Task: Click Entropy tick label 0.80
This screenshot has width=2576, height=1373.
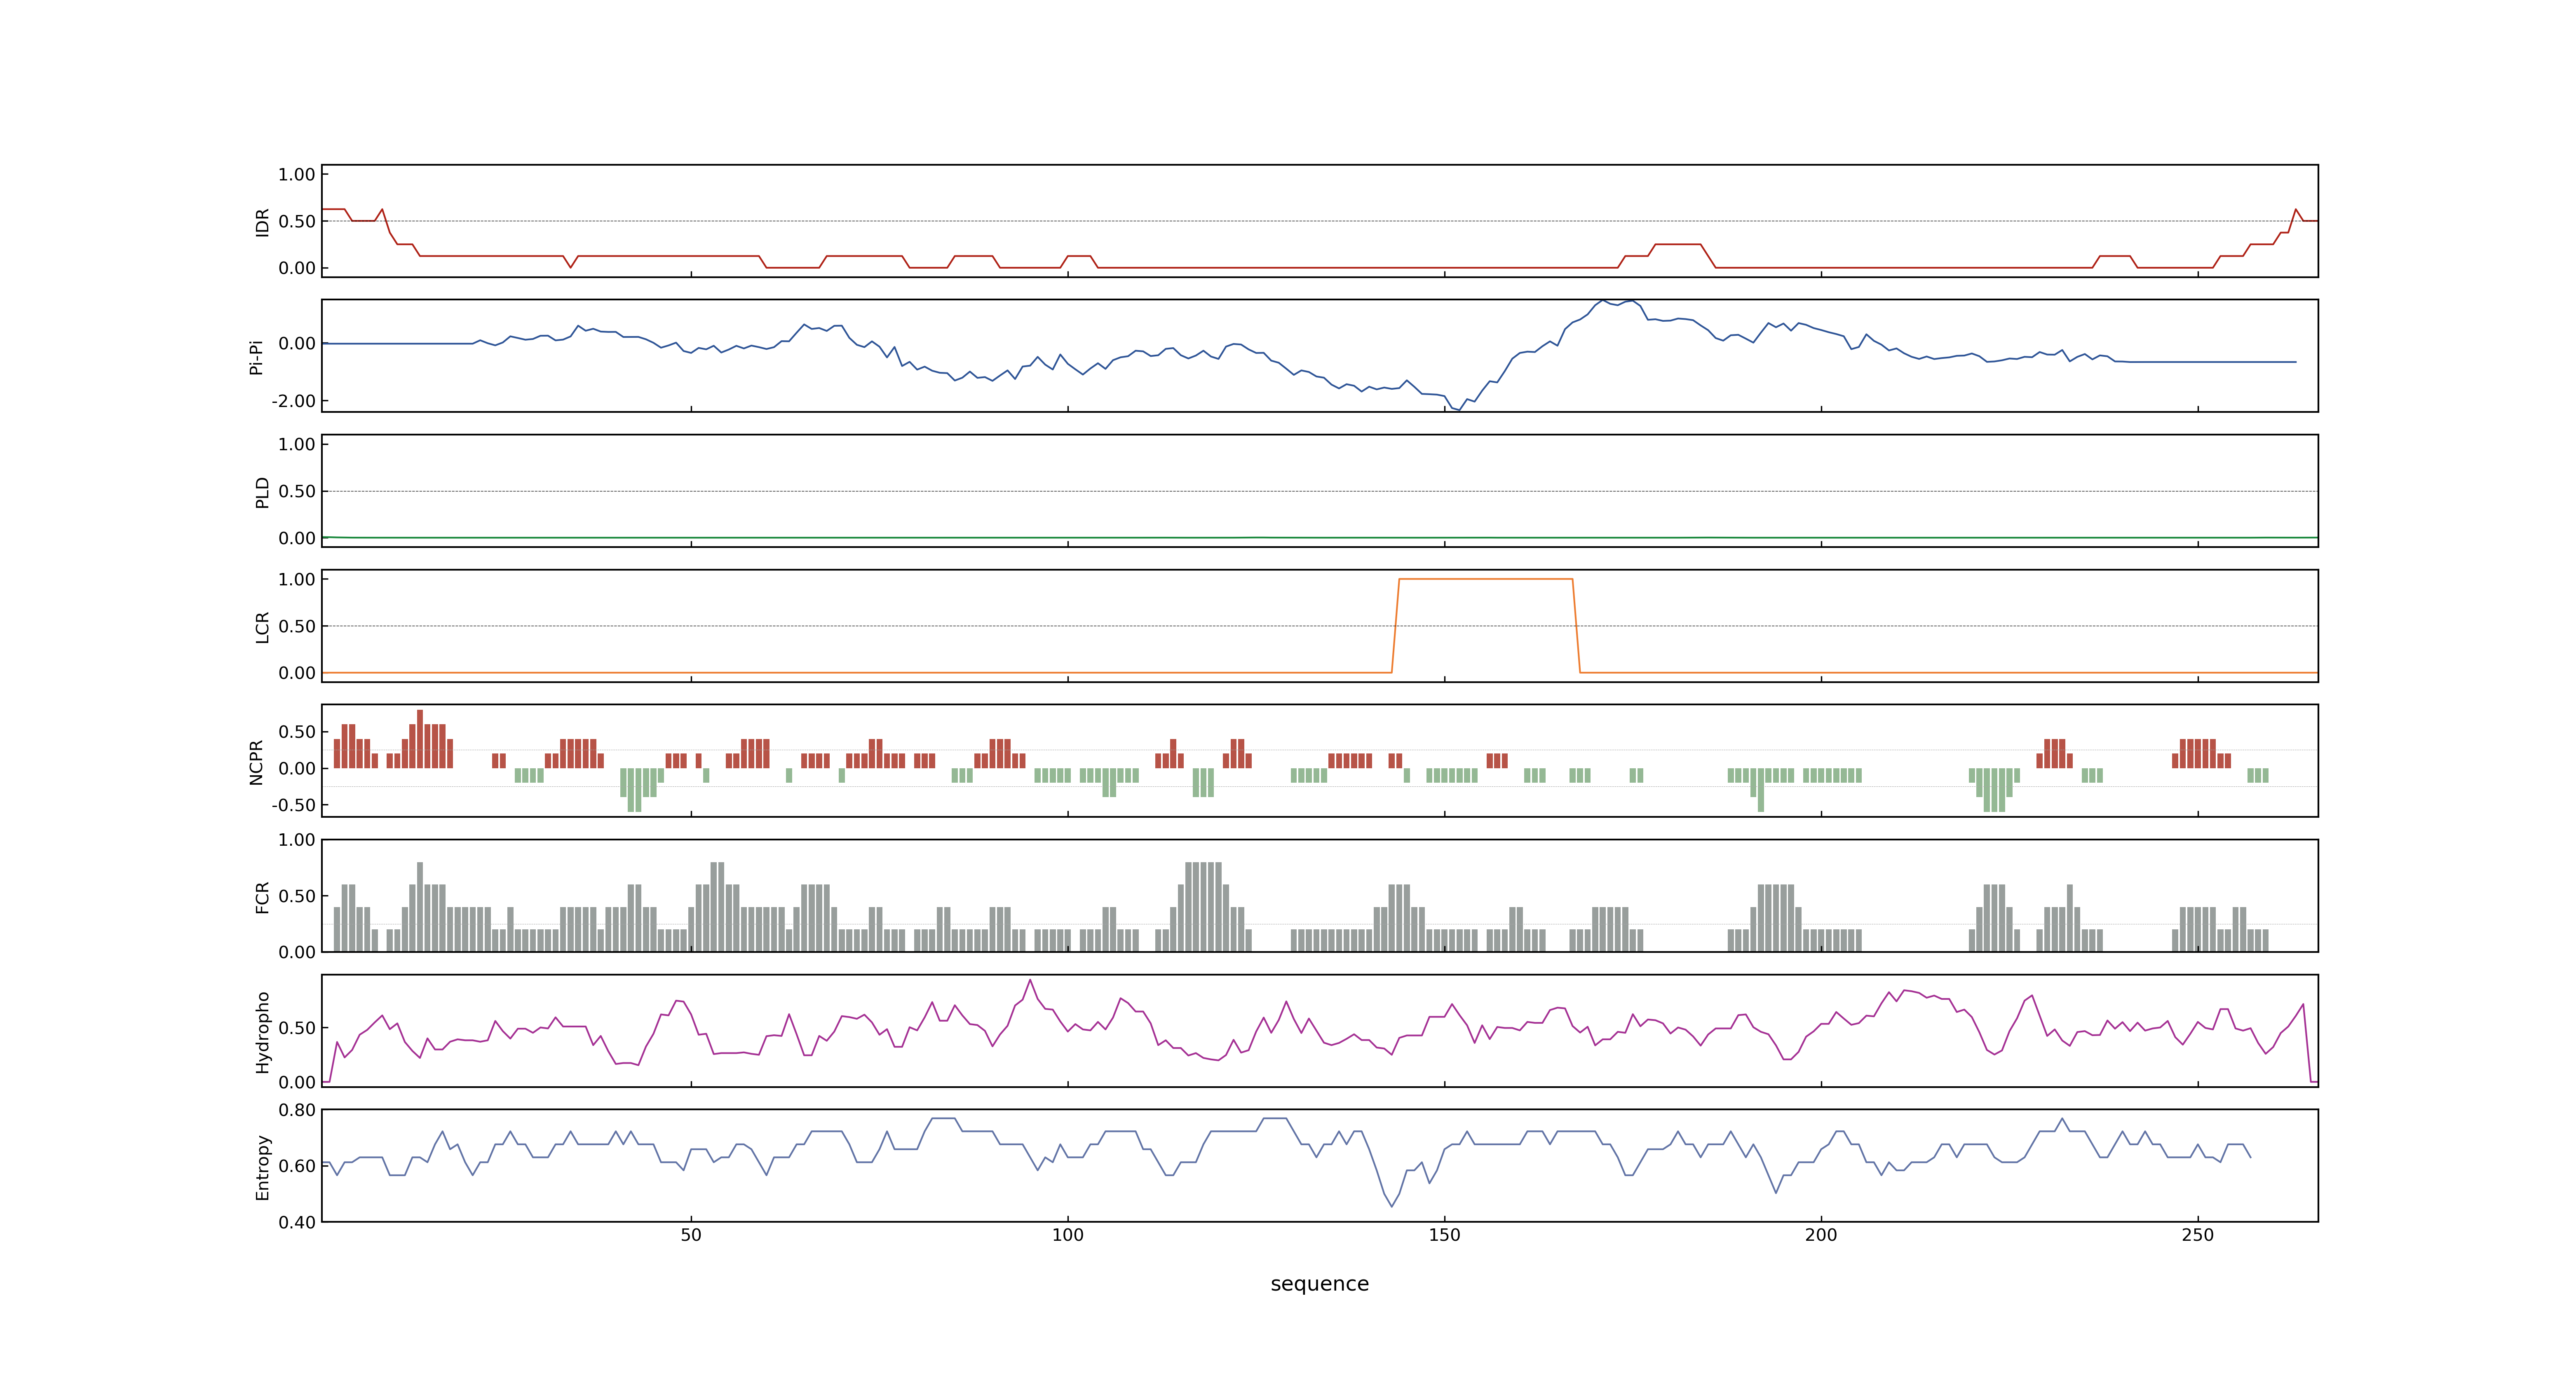Action: coord(297,1110)
